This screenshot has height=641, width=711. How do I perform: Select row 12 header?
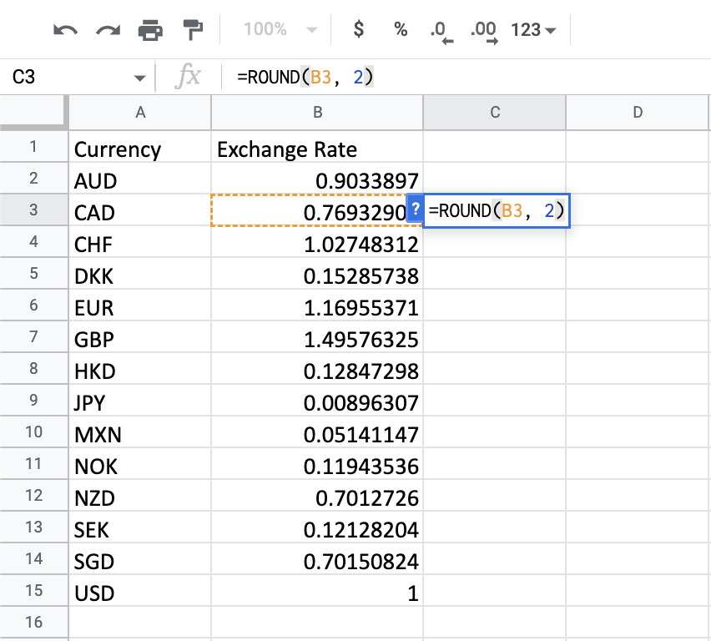33,496
